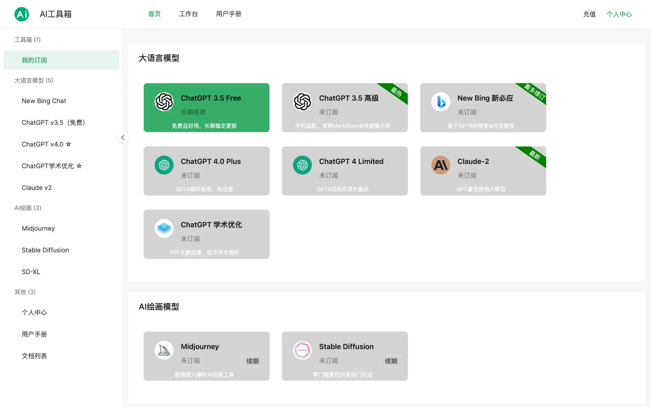Click the Midjourney card title
This screenshot has width=651, height=407.
point(200,347)
